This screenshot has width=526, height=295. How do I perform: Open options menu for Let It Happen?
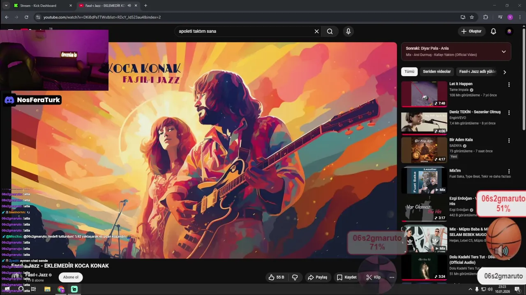(509, 85)
